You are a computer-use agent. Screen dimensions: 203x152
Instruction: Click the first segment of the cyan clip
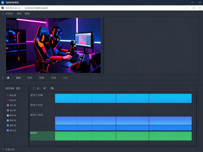point(66,98)
